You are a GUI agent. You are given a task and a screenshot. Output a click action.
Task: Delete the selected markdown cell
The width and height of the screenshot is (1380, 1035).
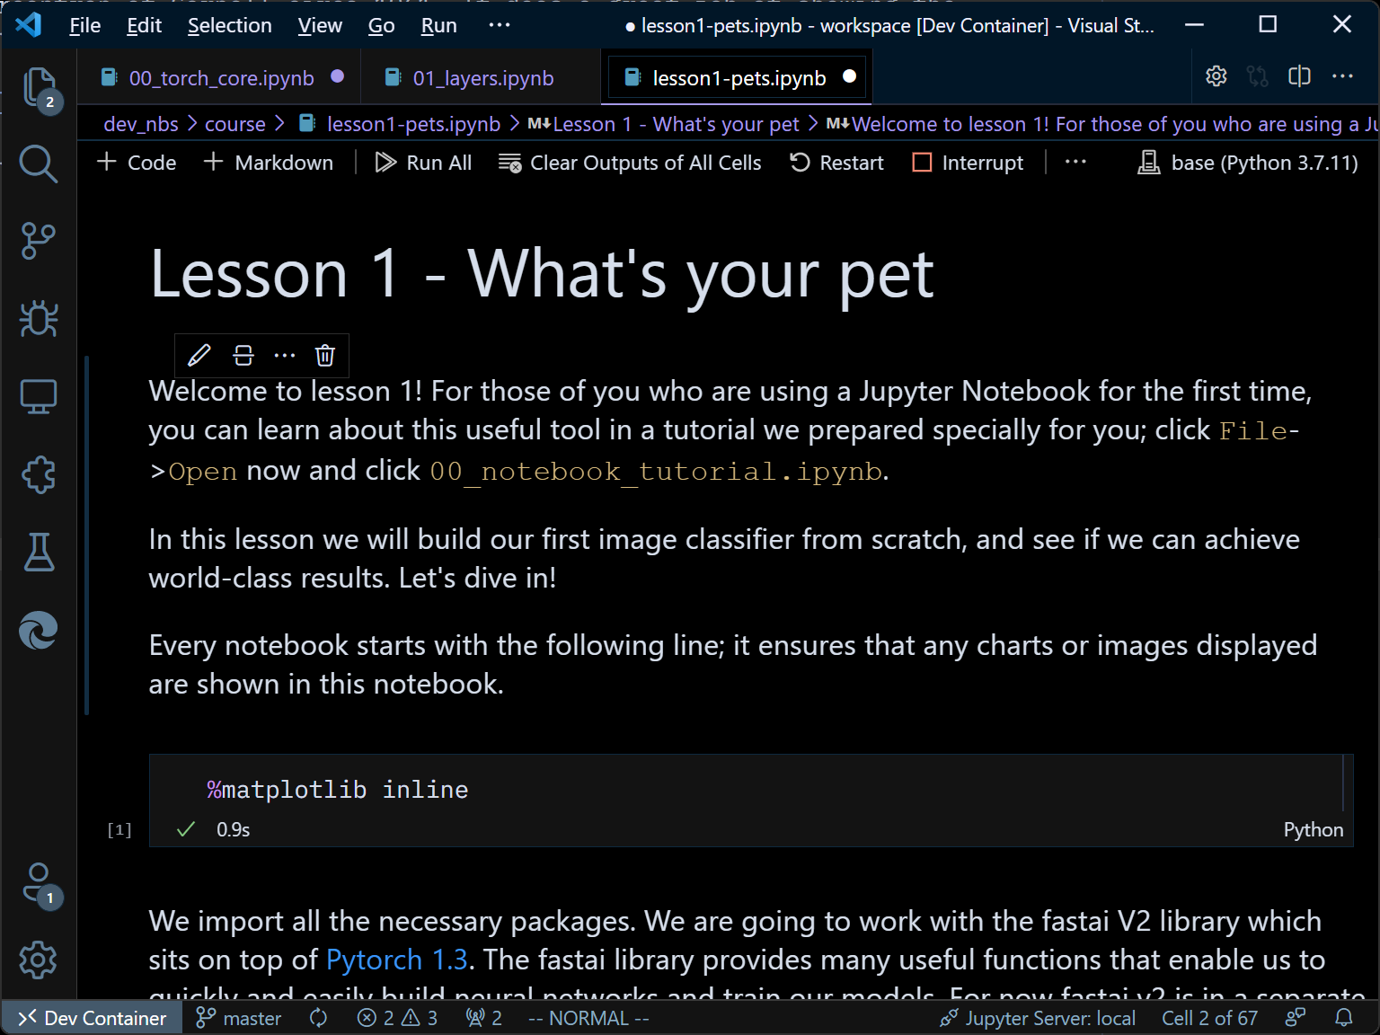point(325,356)
